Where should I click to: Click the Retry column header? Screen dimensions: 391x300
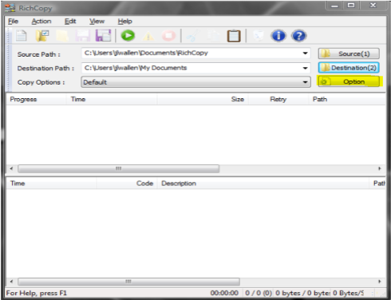pyautogui.click(x=278, y=99)
